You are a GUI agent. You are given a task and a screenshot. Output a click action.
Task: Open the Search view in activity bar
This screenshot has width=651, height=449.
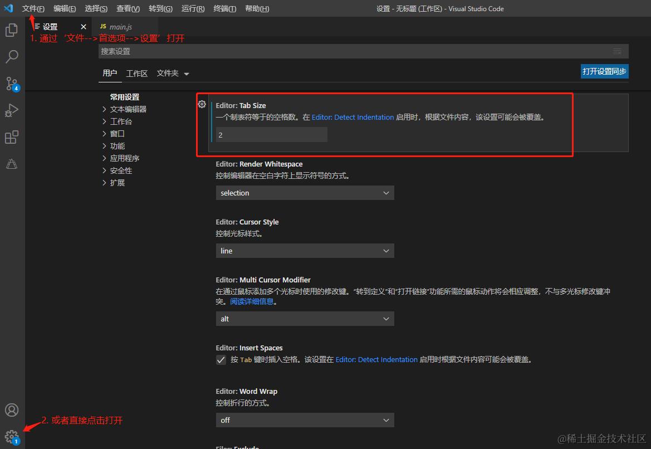click(x=12, y=56)
